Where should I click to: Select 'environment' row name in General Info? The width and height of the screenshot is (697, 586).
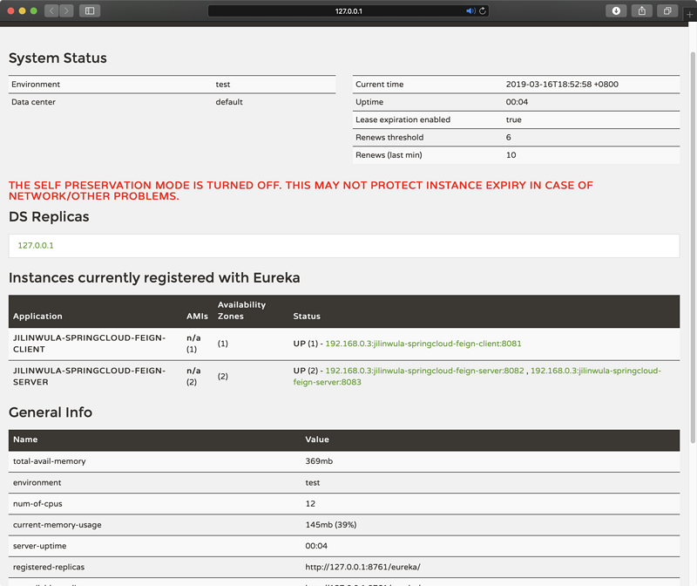click(x=37, y=482)
